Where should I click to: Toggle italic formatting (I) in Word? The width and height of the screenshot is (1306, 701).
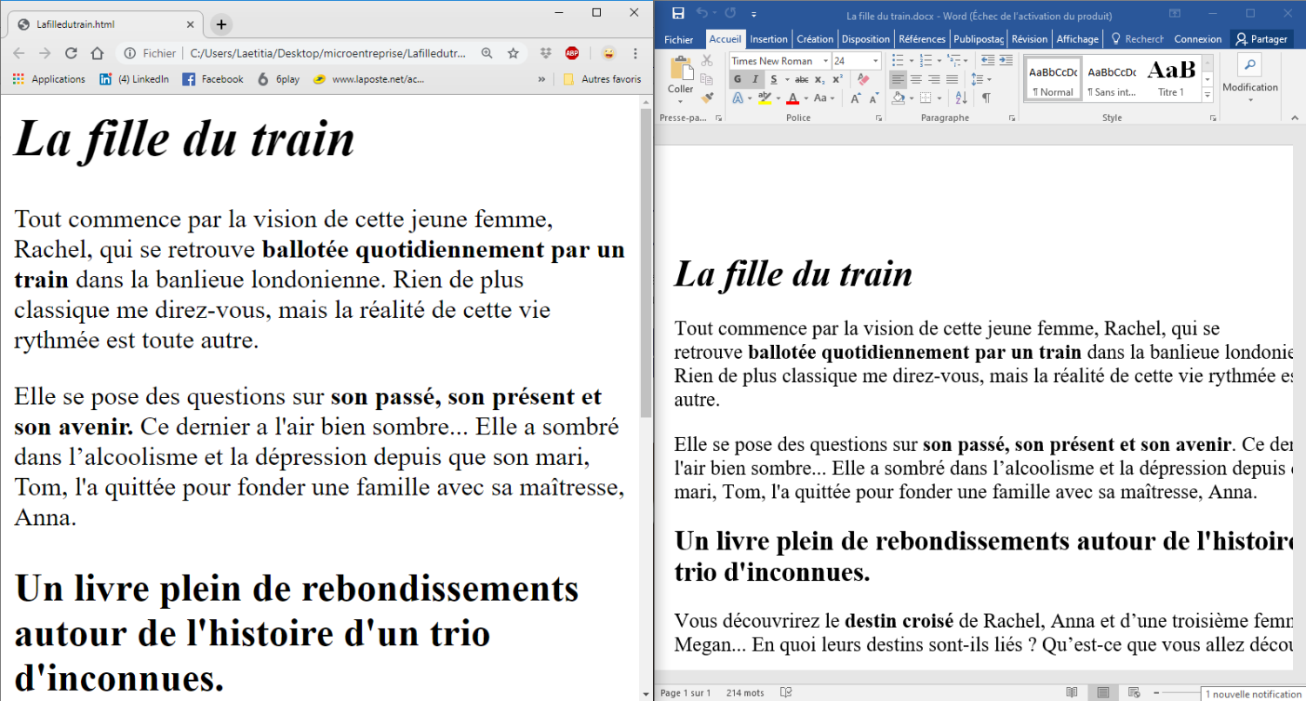(x=755, y=79)
